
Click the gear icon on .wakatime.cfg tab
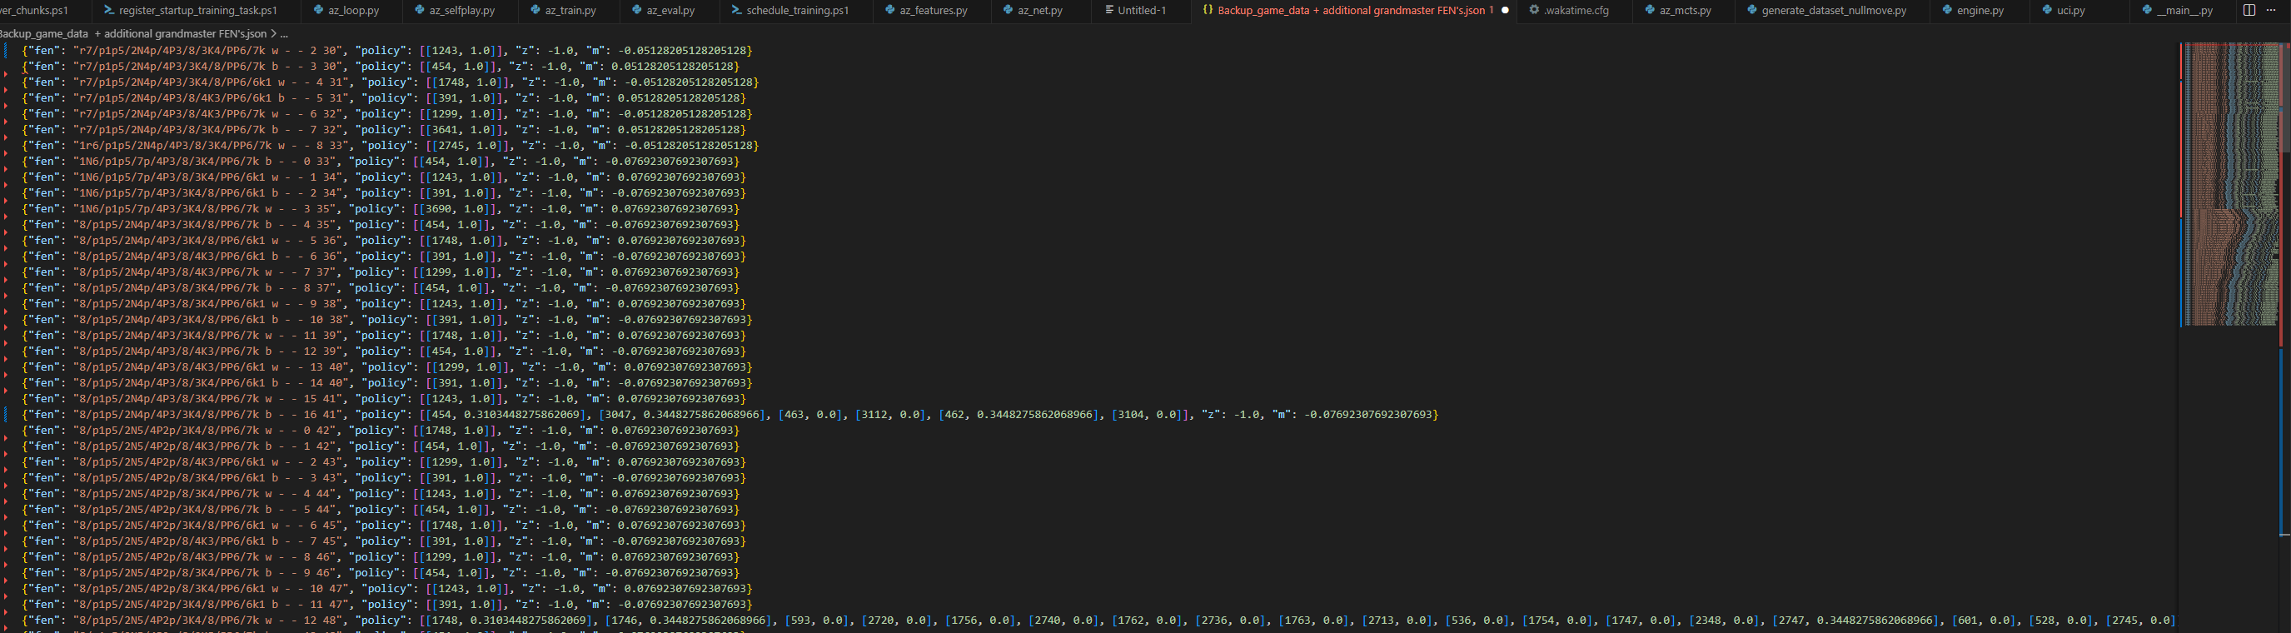1533,11
